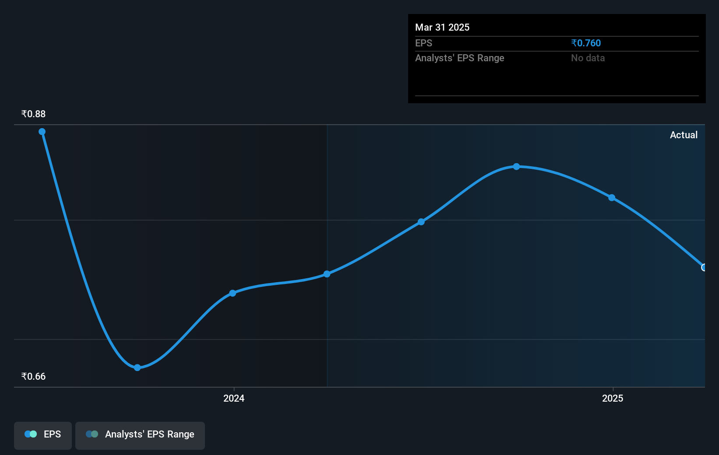Select the EPS point at the Actual region boundary
This screenshot has width=719, height=455.
click(x=327, y=274)
